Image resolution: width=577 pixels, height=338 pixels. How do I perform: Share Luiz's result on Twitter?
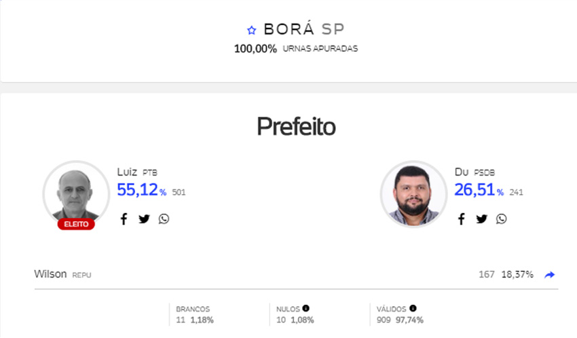click(144, 219)
